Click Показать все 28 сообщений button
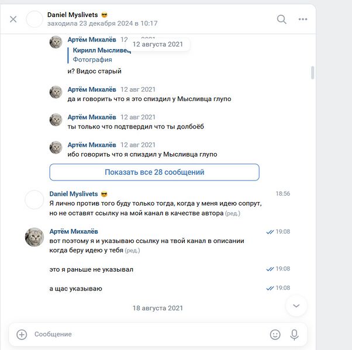The width and height of the screenshot is (352, 350). pos(154,172)
